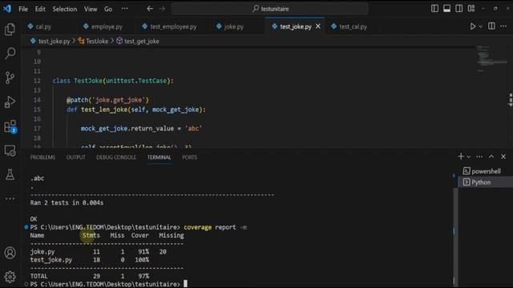
Task: Open run options dropdown arrow
Action: (480, 26)
